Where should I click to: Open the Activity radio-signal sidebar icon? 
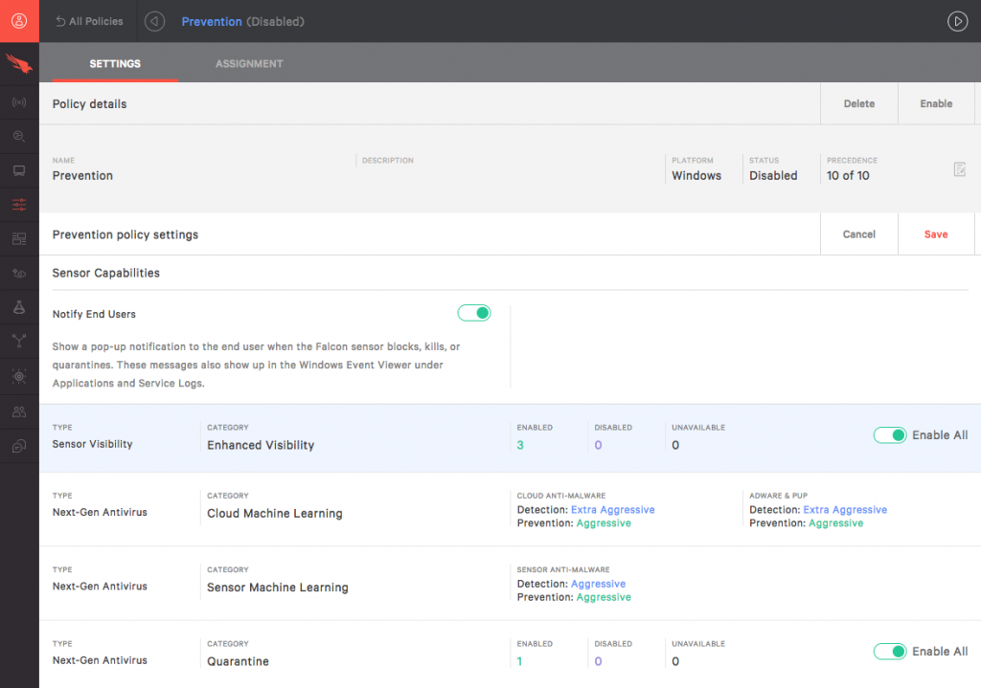(x=19, y=101)
